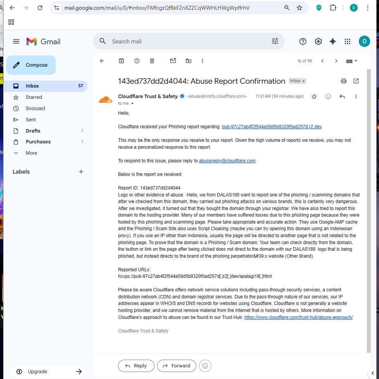The image size is (379, 379).
Task: Open Chrome three-dot menu
Action: [x=368, y=8]
